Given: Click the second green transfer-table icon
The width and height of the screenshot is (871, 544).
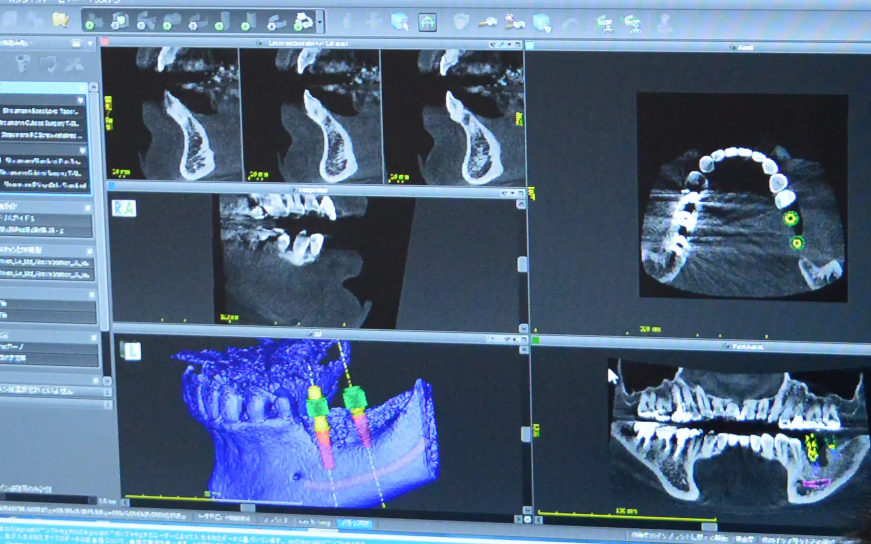Looking at the screenshot, I should pyautogui.click(x=633, y=24).
